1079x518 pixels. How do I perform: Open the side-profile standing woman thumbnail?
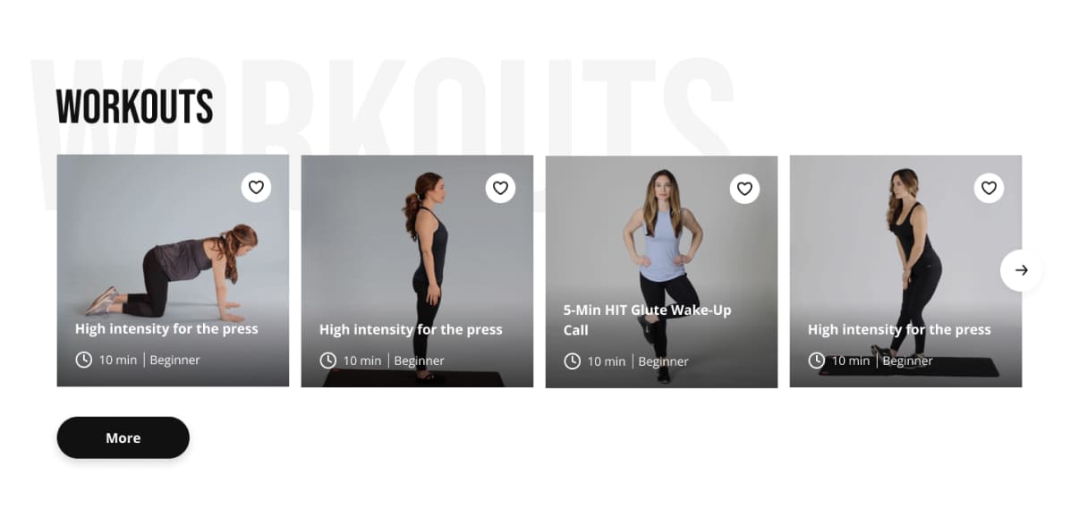pos(417,271)
